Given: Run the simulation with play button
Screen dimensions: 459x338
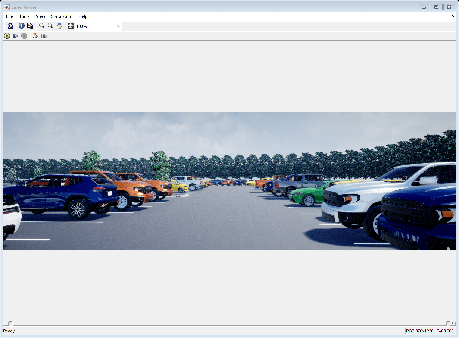Looking at the screenshot, I should tap(7, 36).
